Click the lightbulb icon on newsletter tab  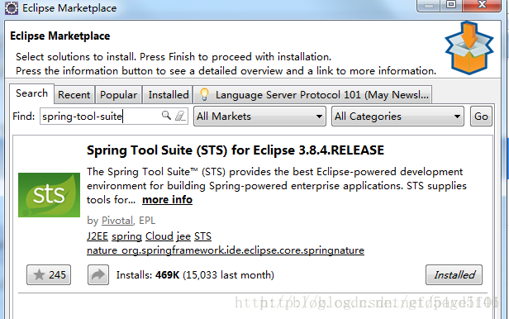pyautogui.click(x=204, y=94)
